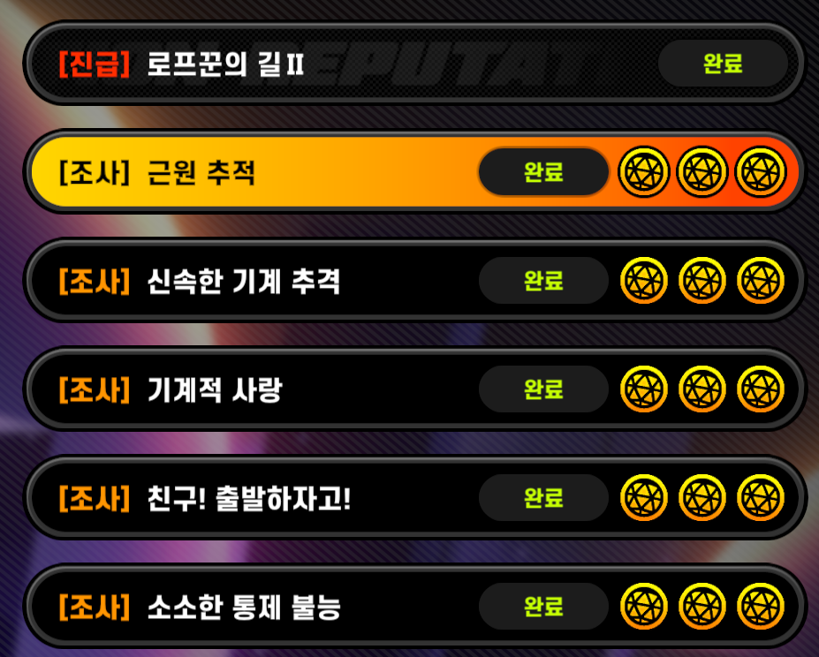Image resolution: width=819 pixels, height=657 pixels.
Task: Open the 기계적 사랑 quest title
Action: tap(215, 390)
